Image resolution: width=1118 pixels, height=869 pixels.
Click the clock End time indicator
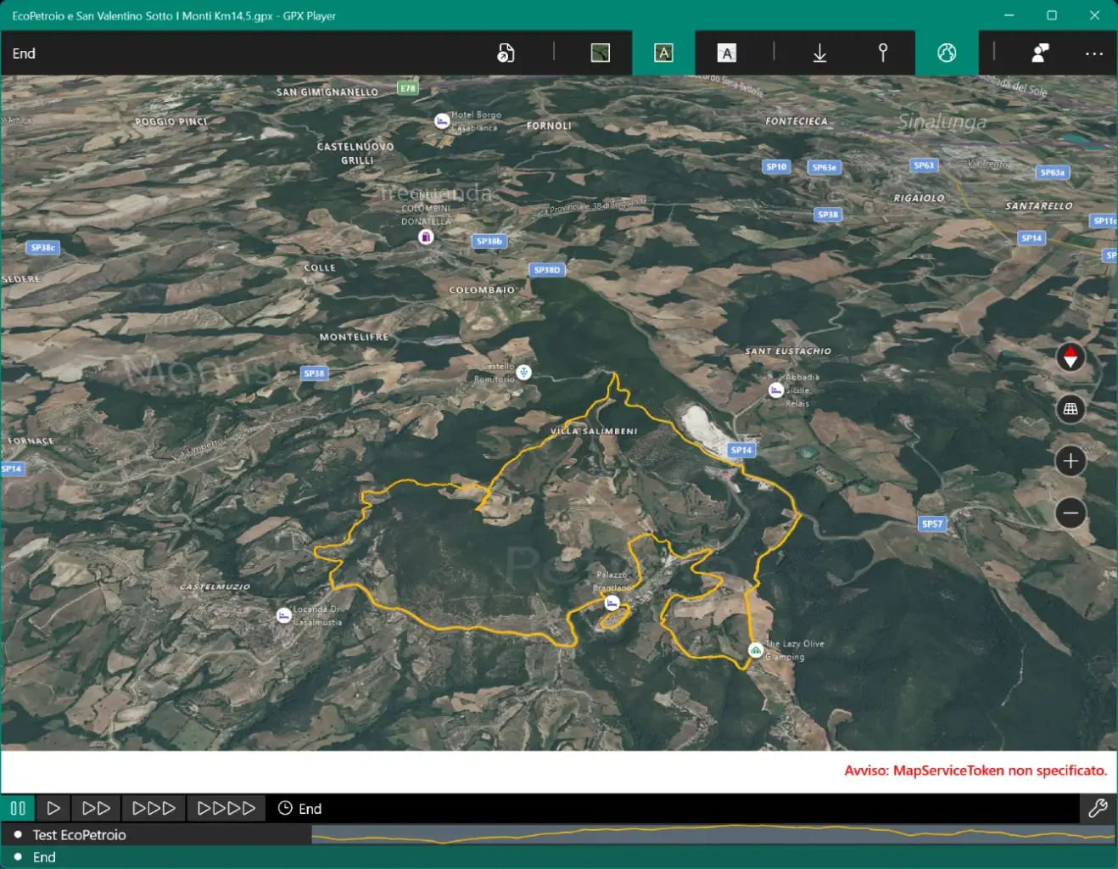click(x=299, y=809)
